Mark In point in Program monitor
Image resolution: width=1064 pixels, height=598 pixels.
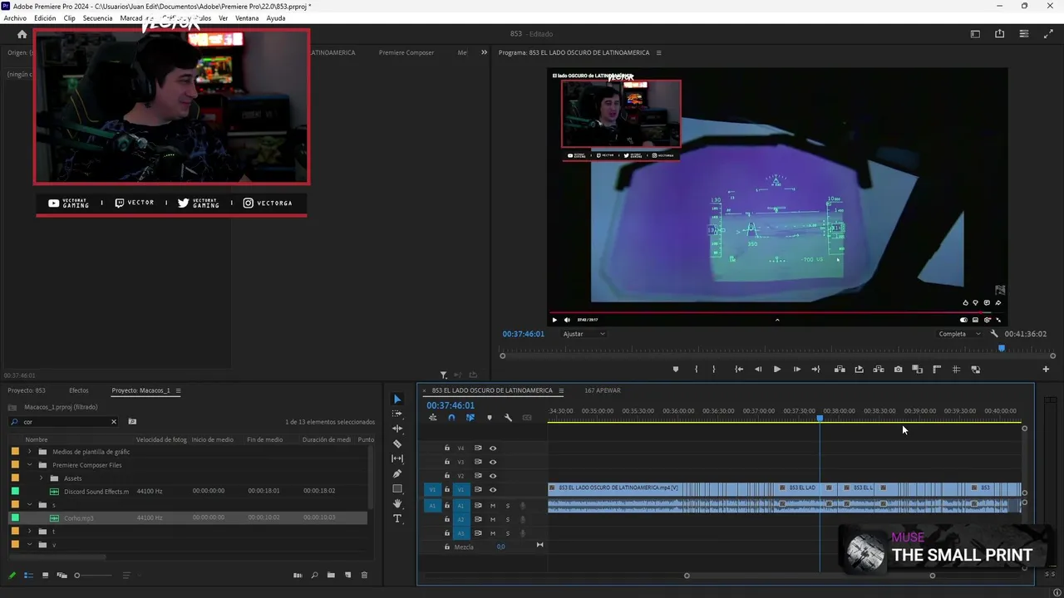[696, 370]
